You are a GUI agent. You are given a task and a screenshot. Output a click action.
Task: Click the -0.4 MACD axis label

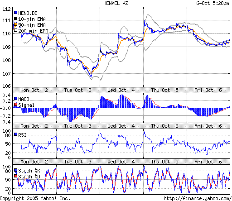5,122
